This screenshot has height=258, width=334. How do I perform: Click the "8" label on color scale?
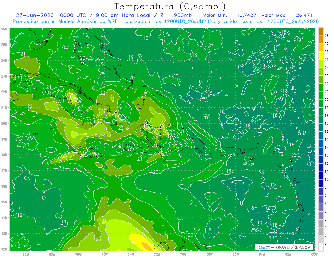[x=326, y=195]
